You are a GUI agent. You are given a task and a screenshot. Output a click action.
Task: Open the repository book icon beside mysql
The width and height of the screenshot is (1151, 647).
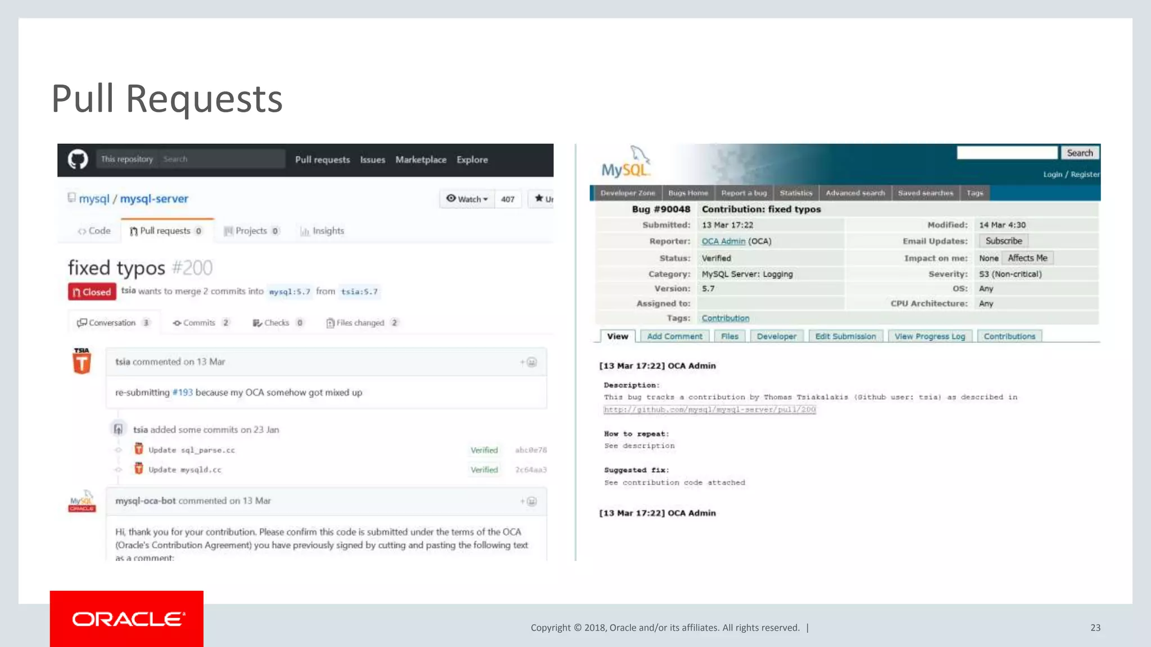coord(71,198)
